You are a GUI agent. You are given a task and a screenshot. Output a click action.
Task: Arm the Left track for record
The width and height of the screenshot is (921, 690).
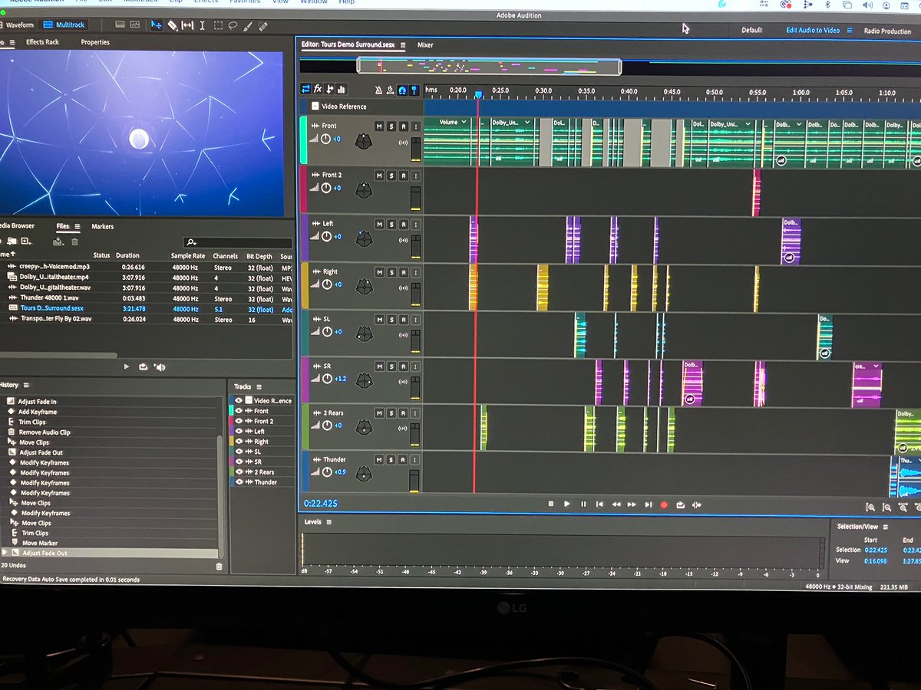point(403,224)
